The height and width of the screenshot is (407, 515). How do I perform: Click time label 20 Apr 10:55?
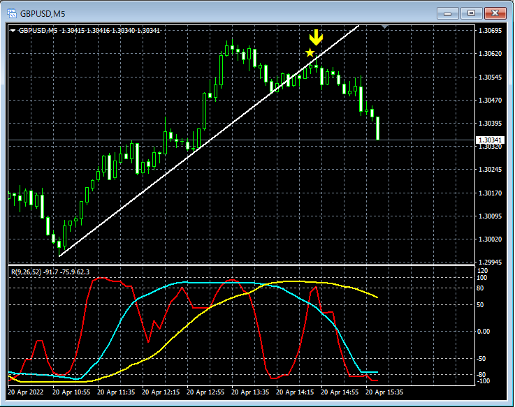(71, 392)
